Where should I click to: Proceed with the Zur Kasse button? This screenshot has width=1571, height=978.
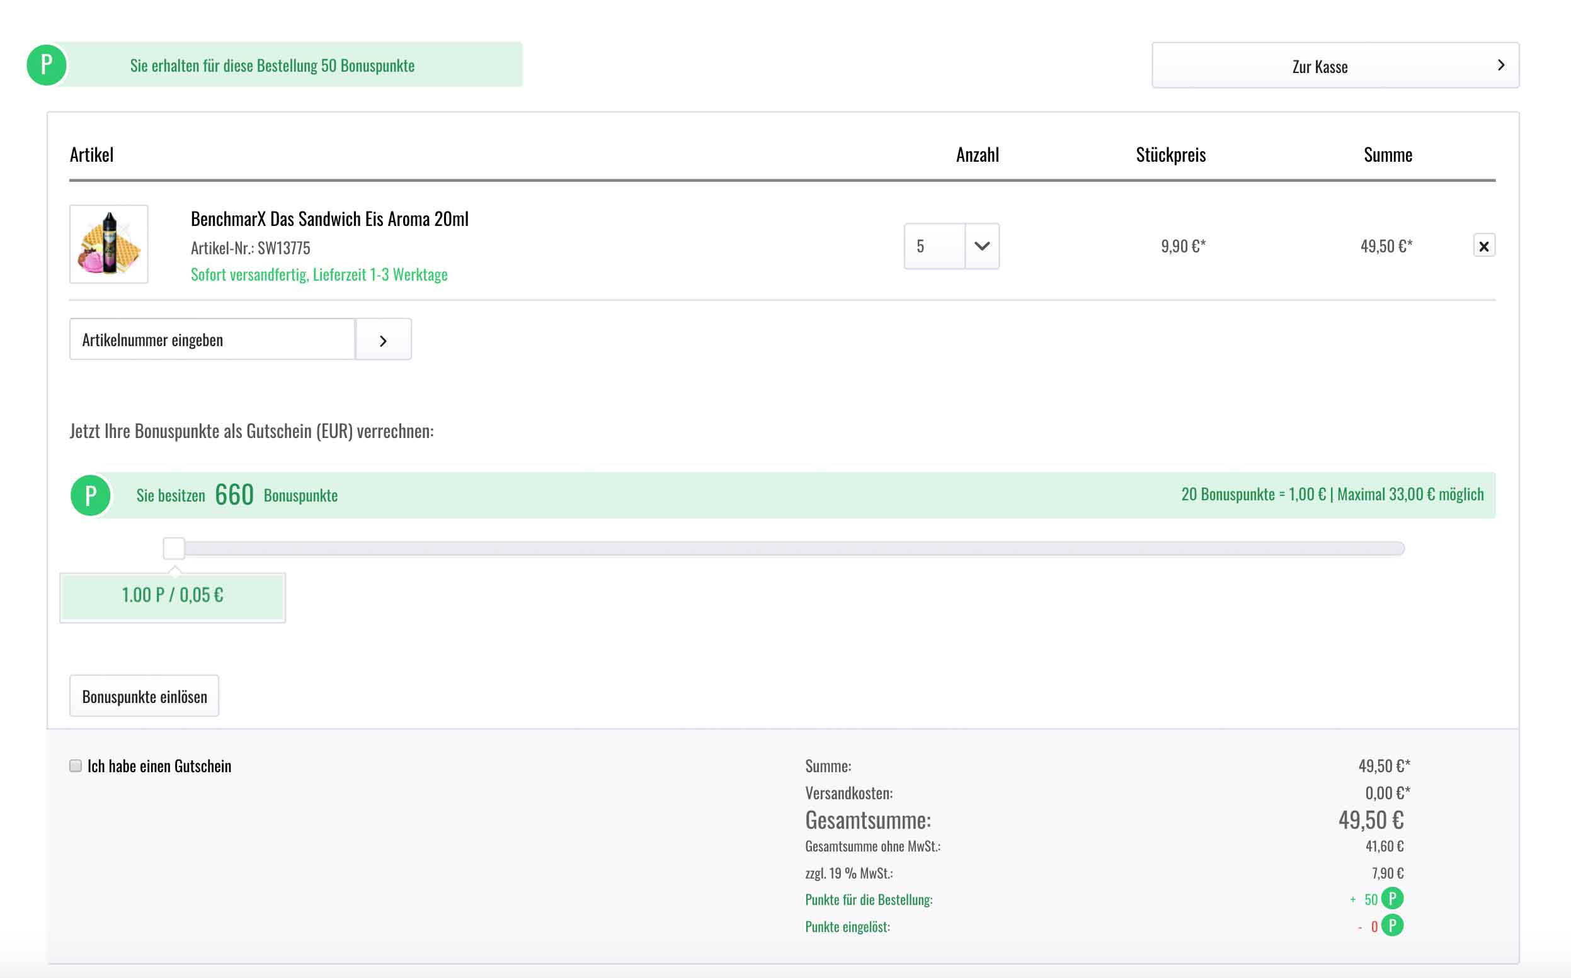tap(1320, 66)
